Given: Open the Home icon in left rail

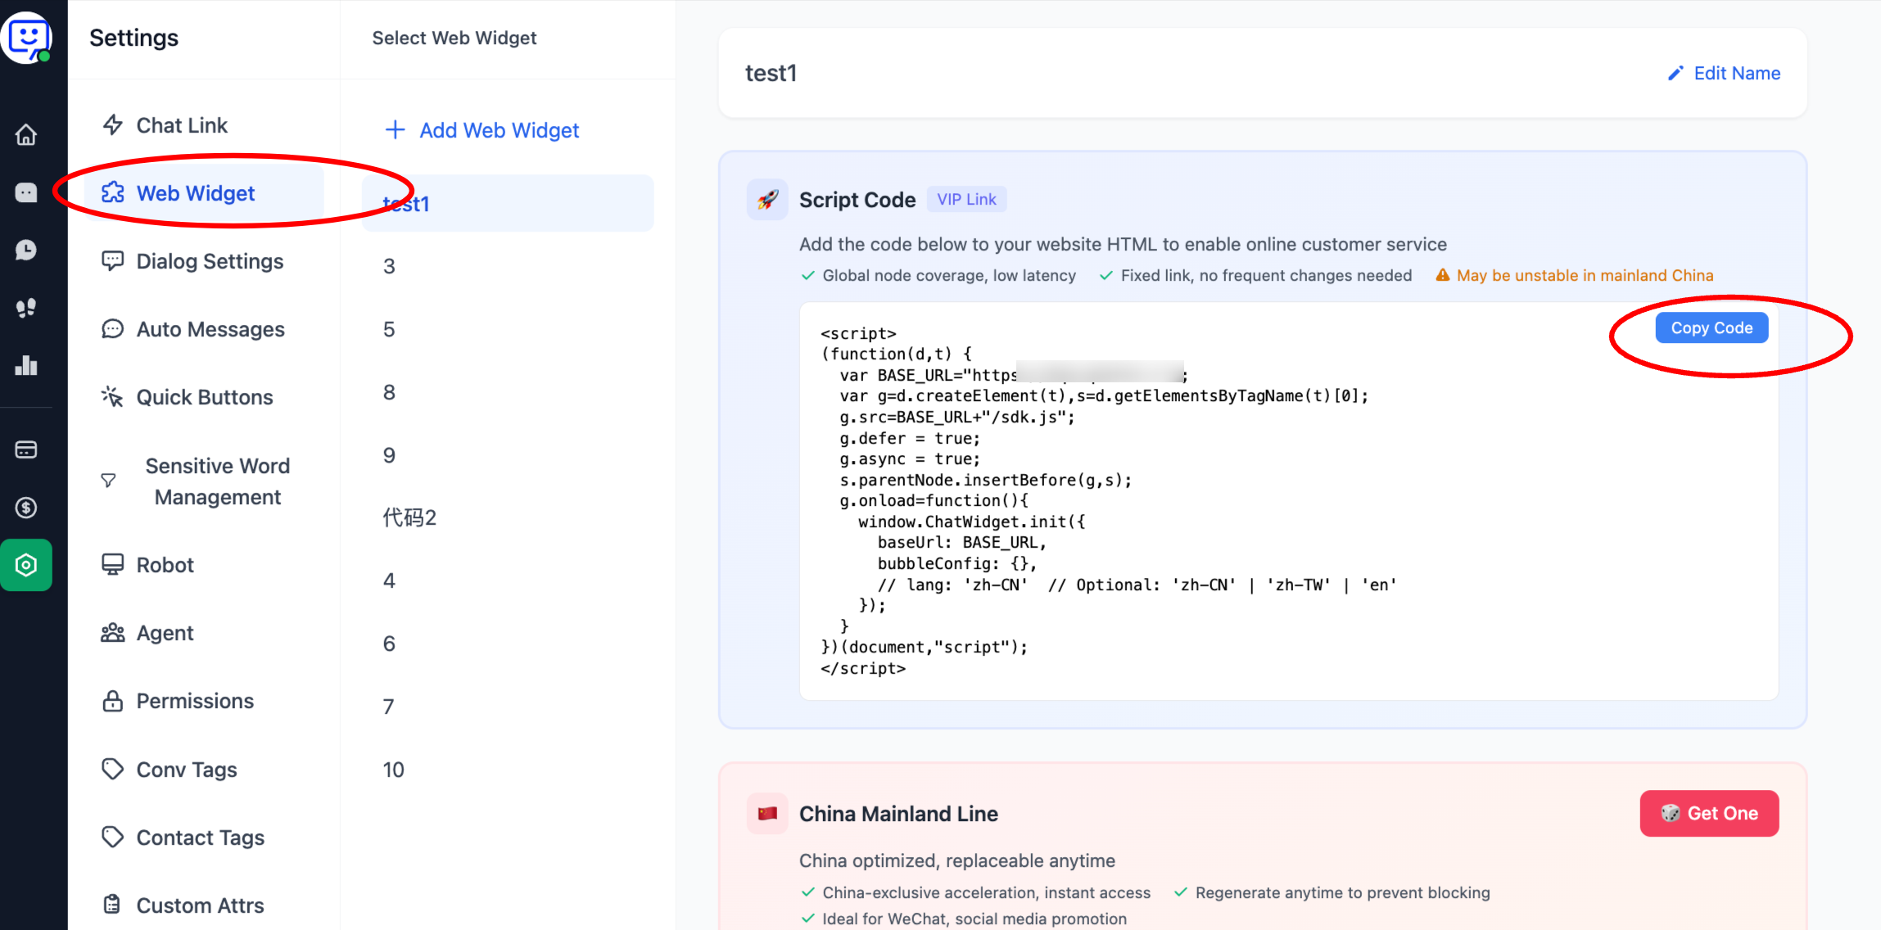Looking at the screenshot, I should (26, 134).
